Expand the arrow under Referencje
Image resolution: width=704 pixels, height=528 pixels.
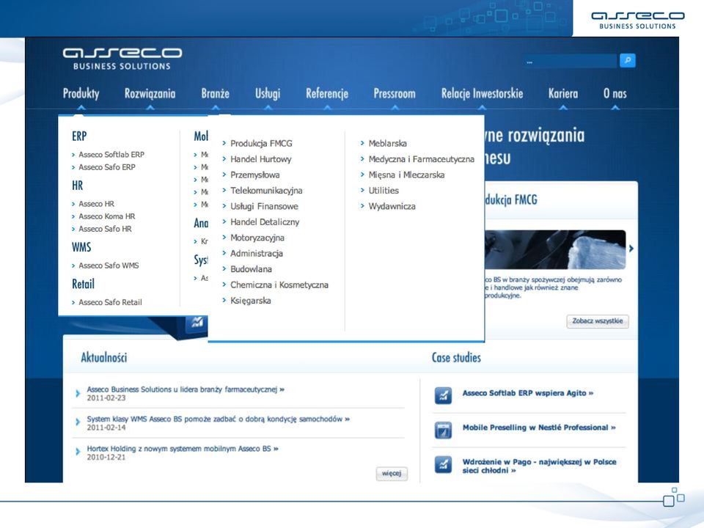click(327, 108)
